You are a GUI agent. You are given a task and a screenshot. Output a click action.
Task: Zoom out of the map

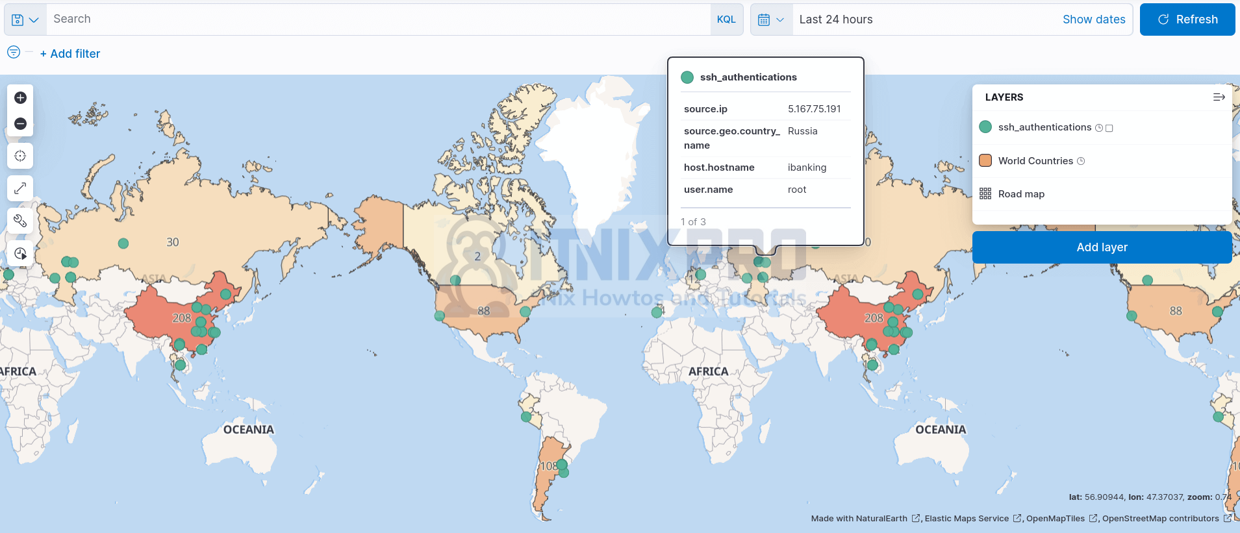click(20, 124)
